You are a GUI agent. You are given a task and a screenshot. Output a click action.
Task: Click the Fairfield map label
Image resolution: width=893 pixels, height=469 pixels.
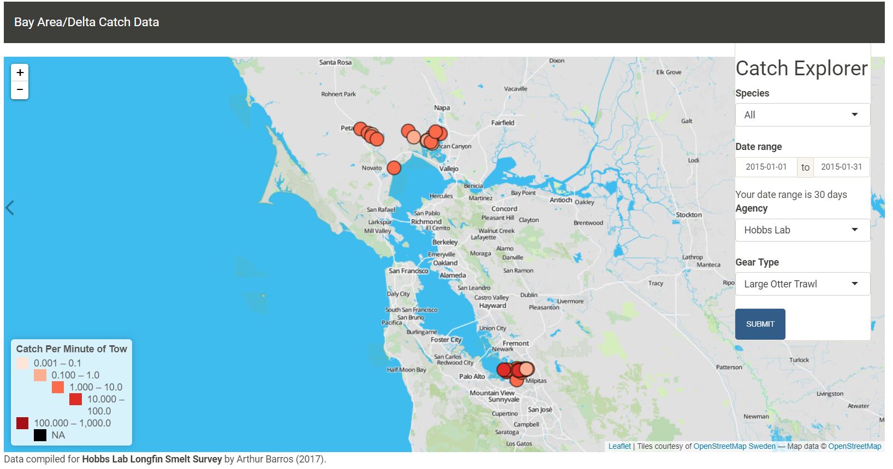503,123
